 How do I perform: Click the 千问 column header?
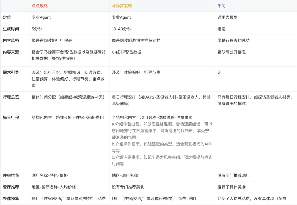pyautogui.click(x=221, y=6)
